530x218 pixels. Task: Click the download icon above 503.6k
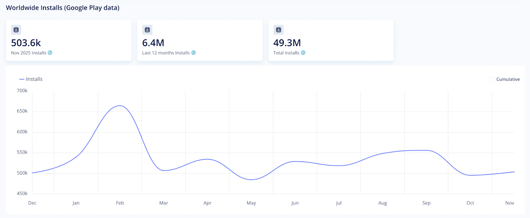pos(16,30)
